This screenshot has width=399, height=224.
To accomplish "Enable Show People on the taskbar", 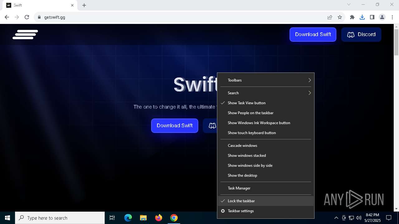I will click(x=266, y=113).
